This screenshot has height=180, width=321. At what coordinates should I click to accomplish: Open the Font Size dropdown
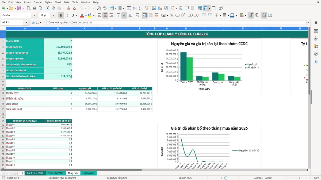(54, 15)
